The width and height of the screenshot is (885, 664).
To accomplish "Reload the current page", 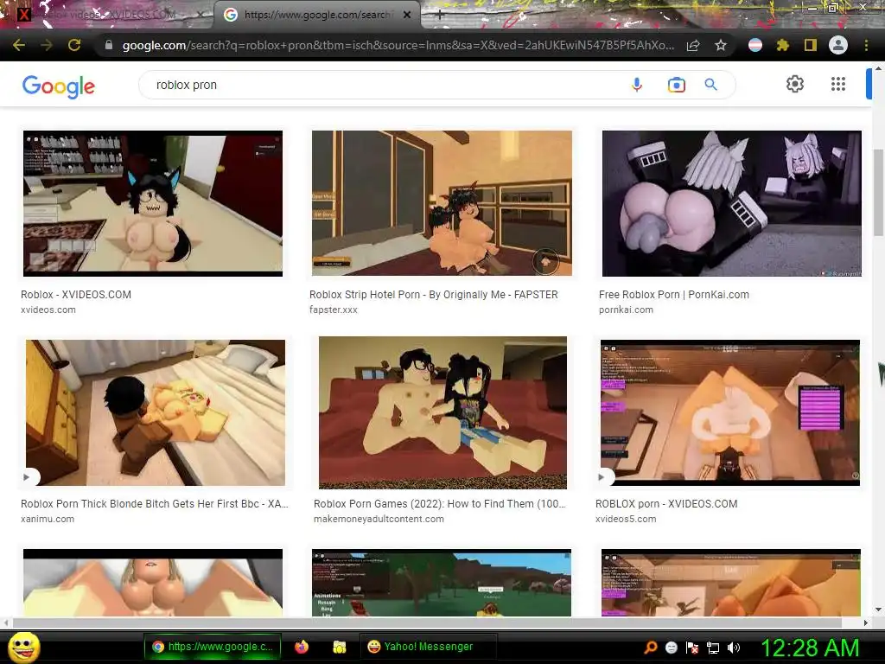I will click(x=74, y=45).
